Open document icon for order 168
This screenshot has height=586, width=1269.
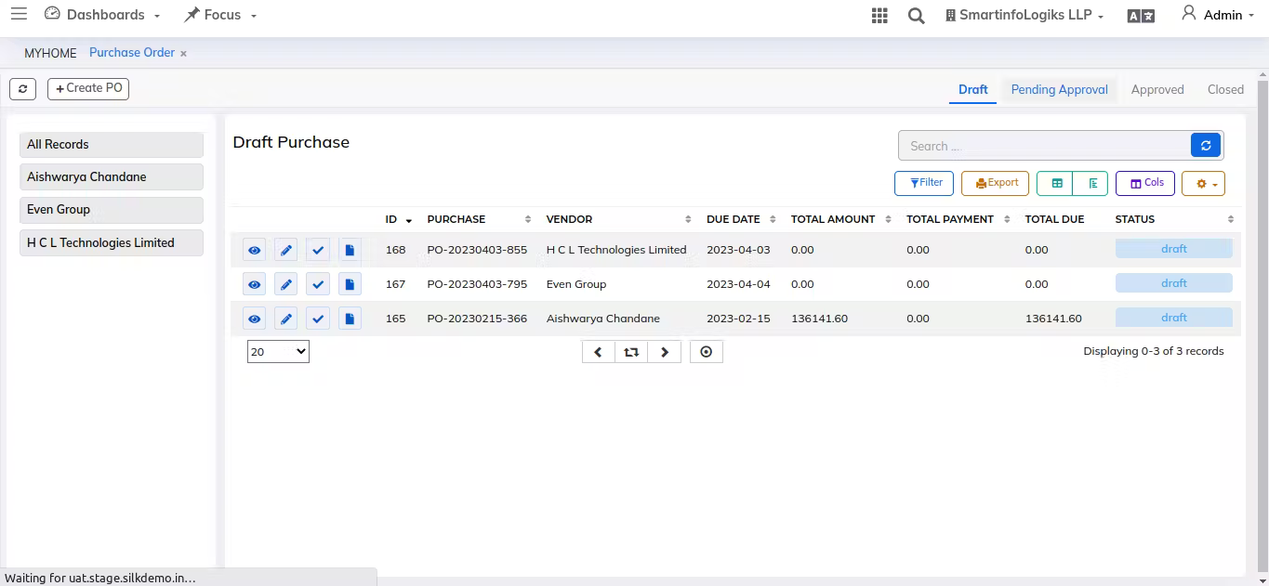pyautogui.click(x=350, y=250)
